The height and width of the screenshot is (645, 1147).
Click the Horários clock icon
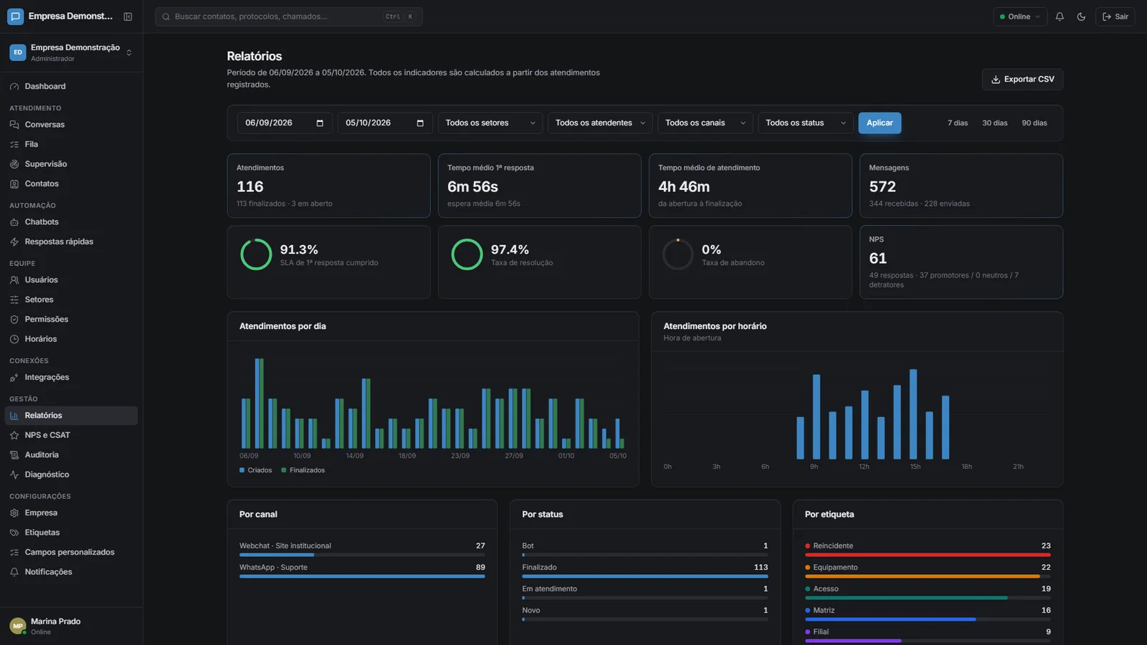coord(14,339)
